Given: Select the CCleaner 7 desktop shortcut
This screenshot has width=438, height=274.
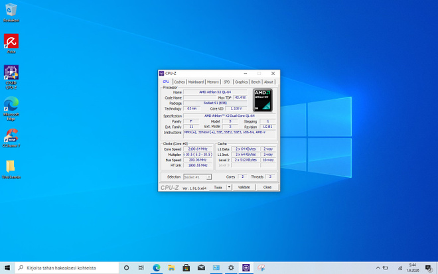Looking at the screenshot, I should (11, 138).
